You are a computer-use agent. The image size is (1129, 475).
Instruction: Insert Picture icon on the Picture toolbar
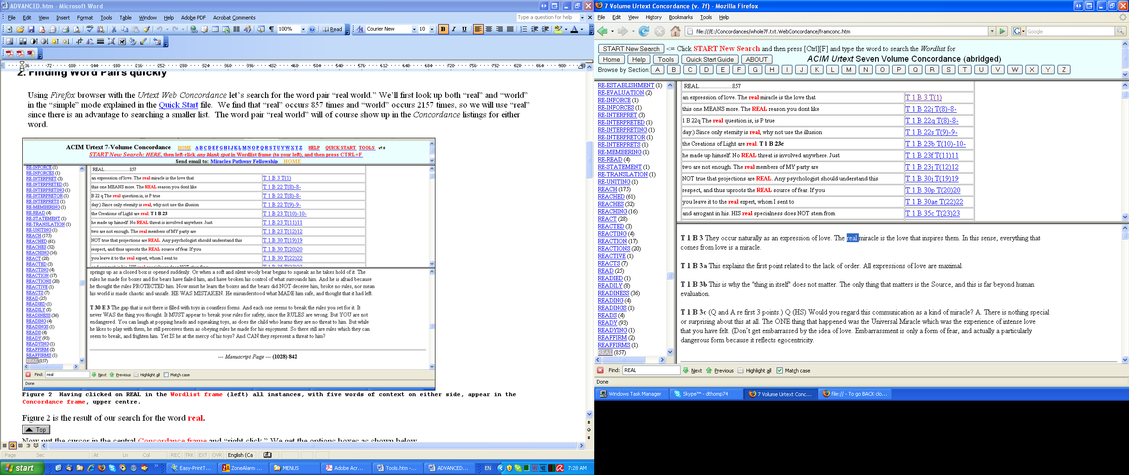pyautogui.click(x=9, y=41)
